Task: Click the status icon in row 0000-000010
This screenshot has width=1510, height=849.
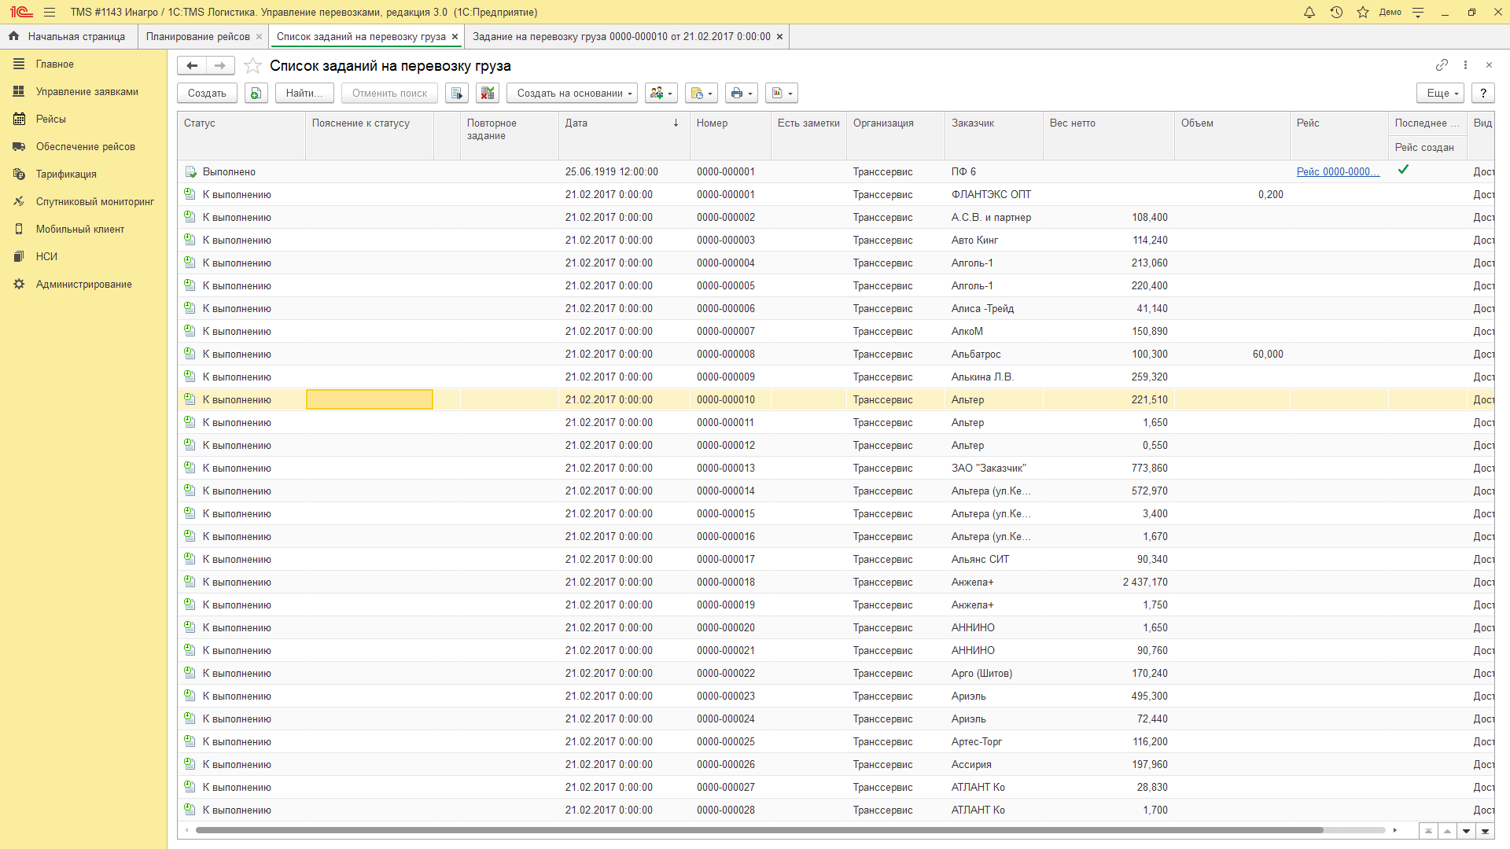Action: (190, 399)
